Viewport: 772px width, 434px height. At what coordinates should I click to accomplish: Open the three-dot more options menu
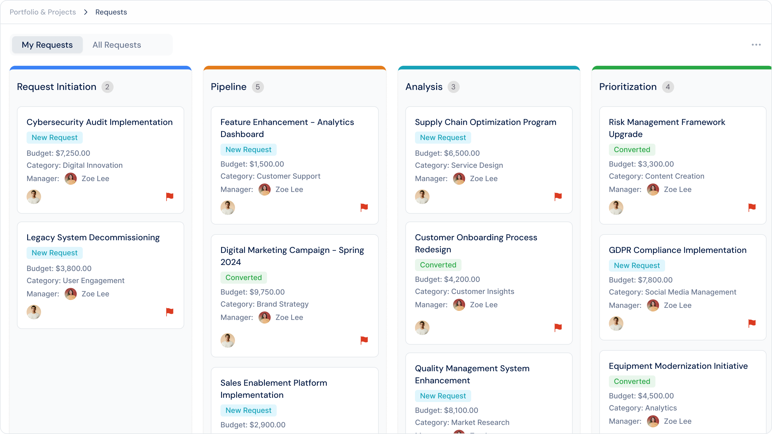[x=756, y=45]
